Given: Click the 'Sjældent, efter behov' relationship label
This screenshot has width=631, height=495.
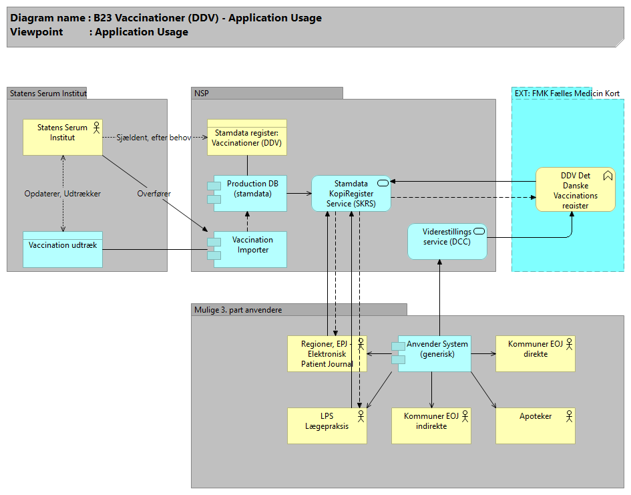Looking at the screenshot, I should tap(154, 138).
